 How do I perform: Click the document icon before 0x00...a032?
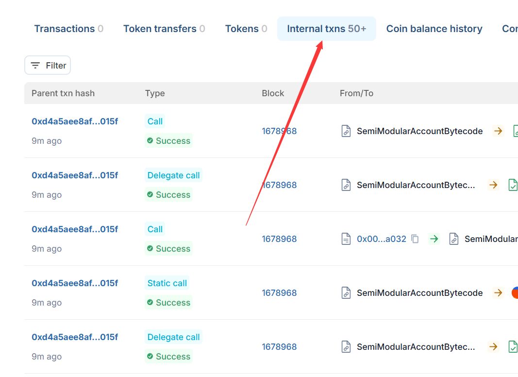(x=346, y=239)
